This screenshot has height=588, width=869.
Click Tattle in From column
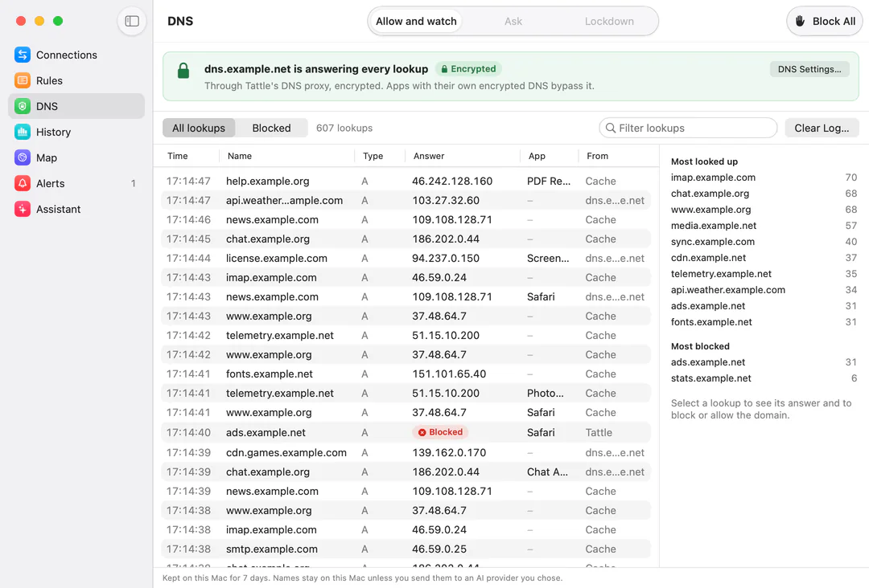pyautogui.click(x=599, y=432)
